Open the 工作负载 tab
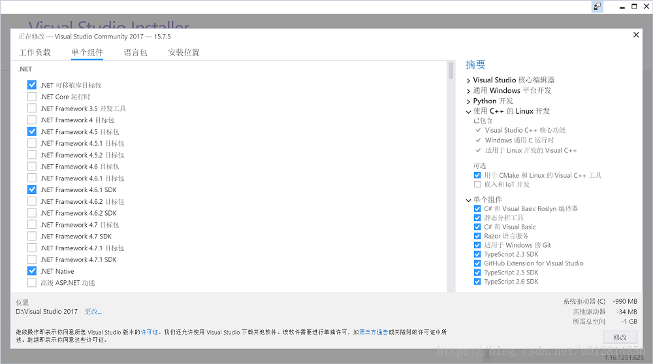Image resolution: width=653 pixels, height=364 pixels. [x=35, y=52]
